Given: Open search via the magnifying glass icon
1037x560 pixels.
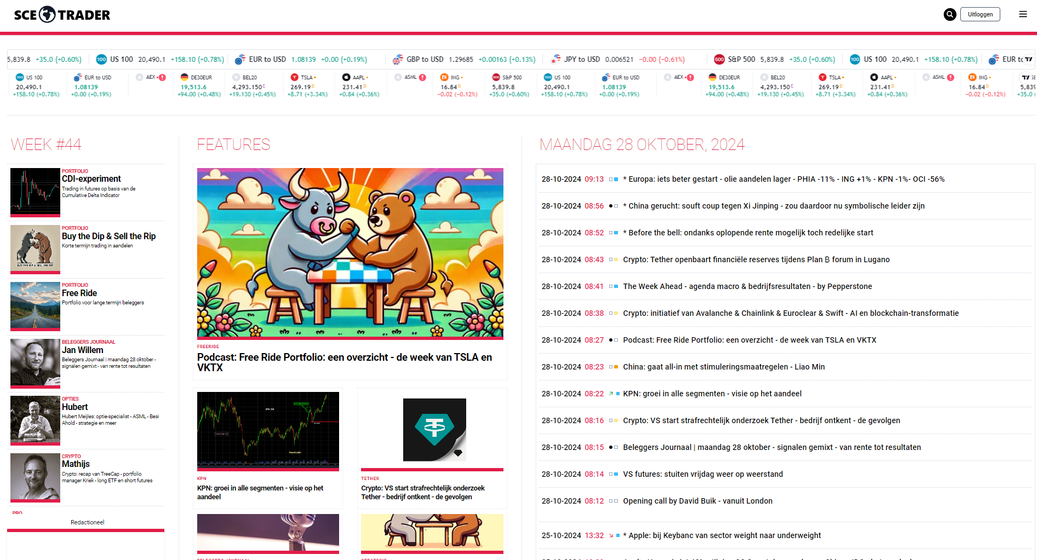Looking at the screenshot, I should point(950,15).
